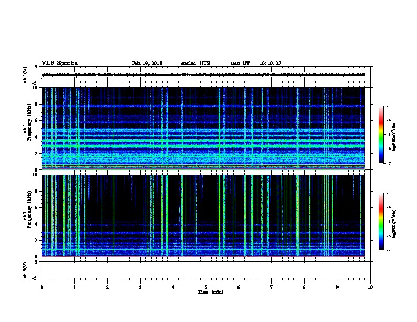Viewport: 417px width, 322px height.
Task: Click the -3 label on ch.1 color scale
Action: point(388,106)
